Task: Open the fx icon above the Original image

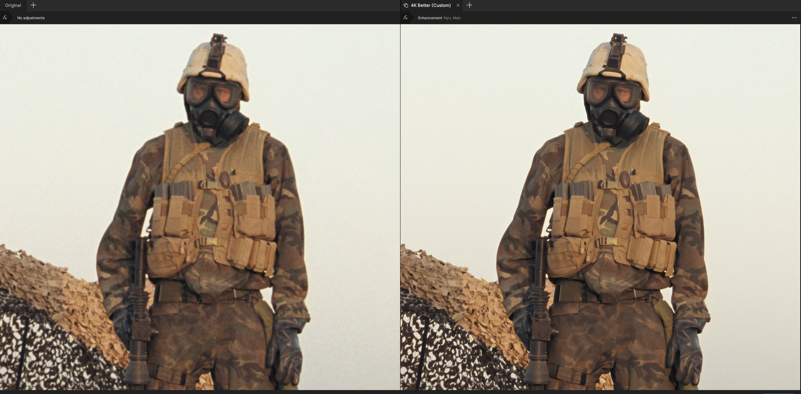Action: pyautogui.click(x=5, y=18)
